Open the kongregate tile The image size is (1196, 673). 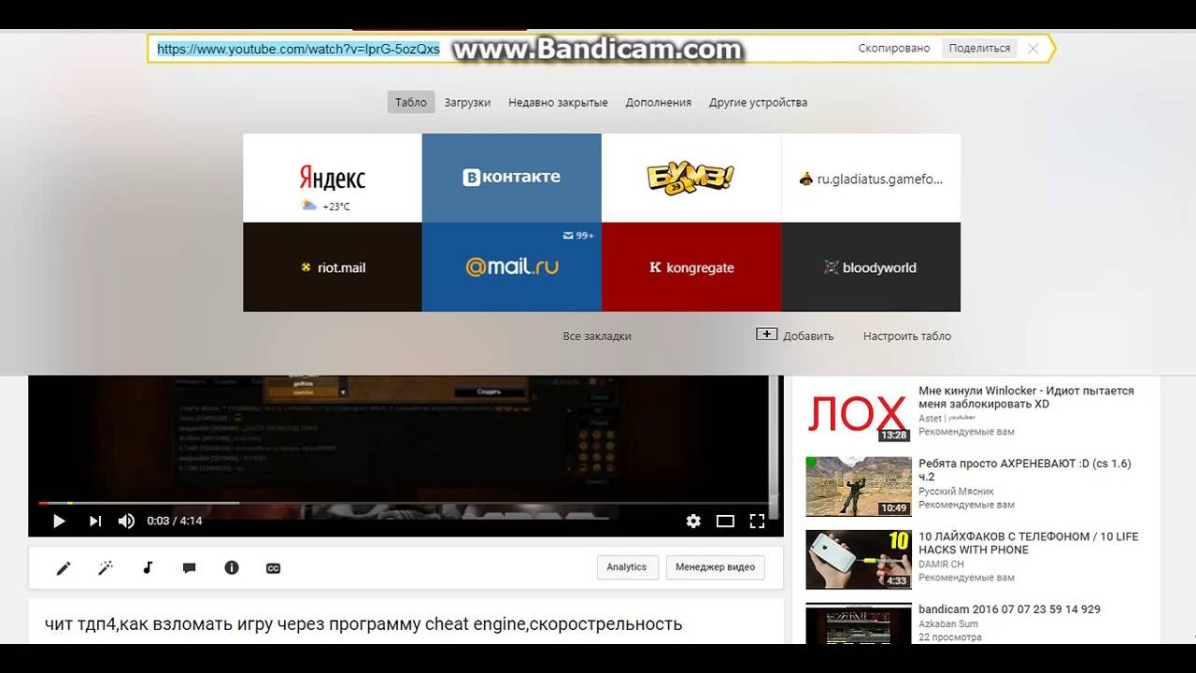[691, 267]
